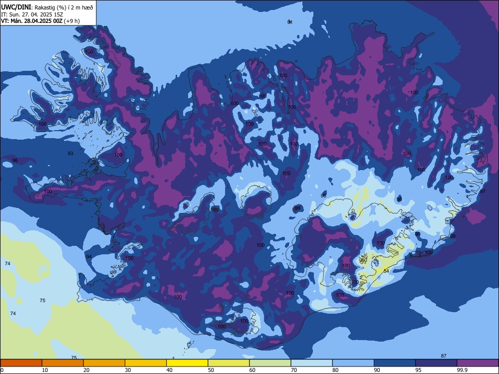Click the '30' tick label on the legend

pos(128,370)
